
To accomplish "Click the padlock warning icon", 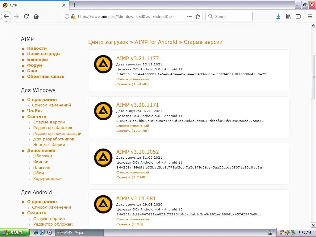I will coord(73,16).
